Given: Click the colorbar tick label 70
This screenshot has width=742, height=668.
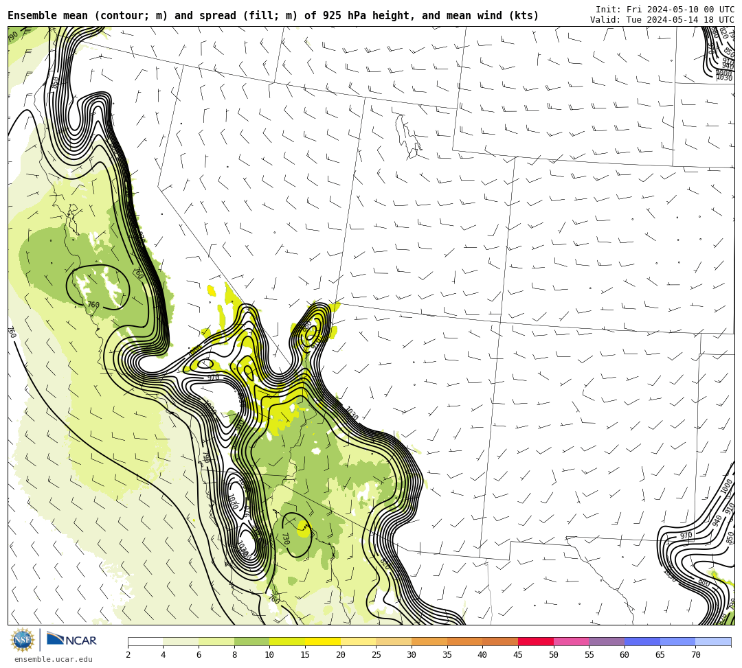Looking at the screenshot, I should pyautogui.click(x=695, y=655).
